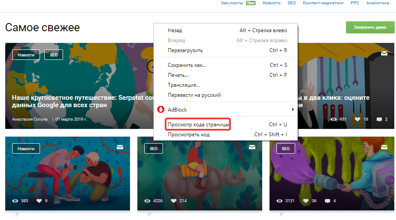Viewport: 396px width, 220px height.
Task: Open AdBlock menu entry
Action: 226,109
